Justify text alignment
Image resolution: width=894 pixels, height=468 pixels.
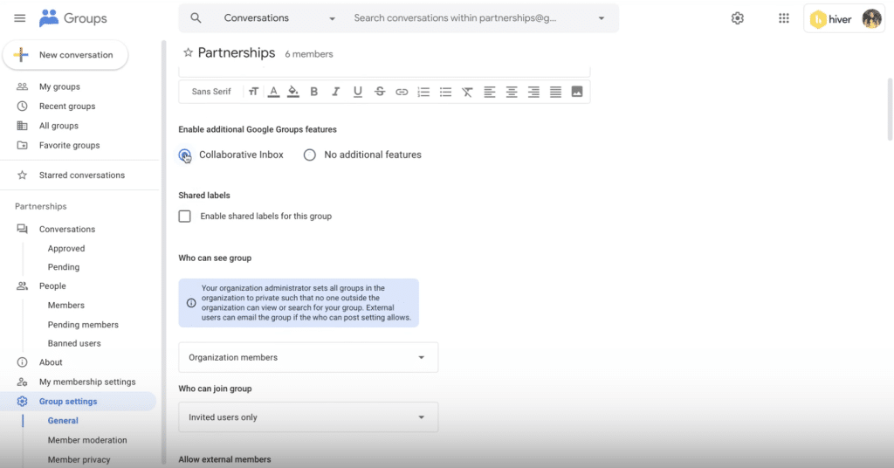pyautogui.click(x=555, y=92)
